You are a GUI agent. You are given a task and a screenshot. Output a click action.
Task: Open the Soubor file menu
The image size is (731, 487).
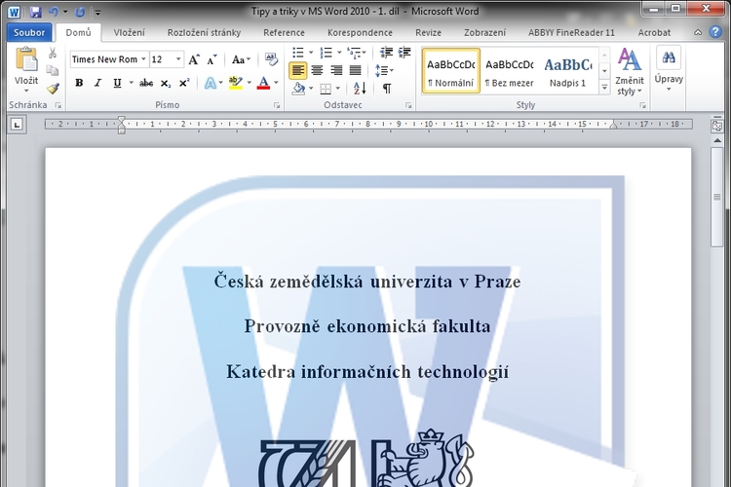29,32
